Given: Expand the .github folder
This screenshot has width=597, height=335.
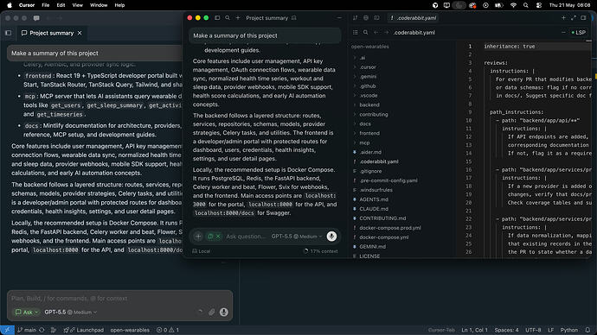Looking at the screenshot, I should (368, 86).
